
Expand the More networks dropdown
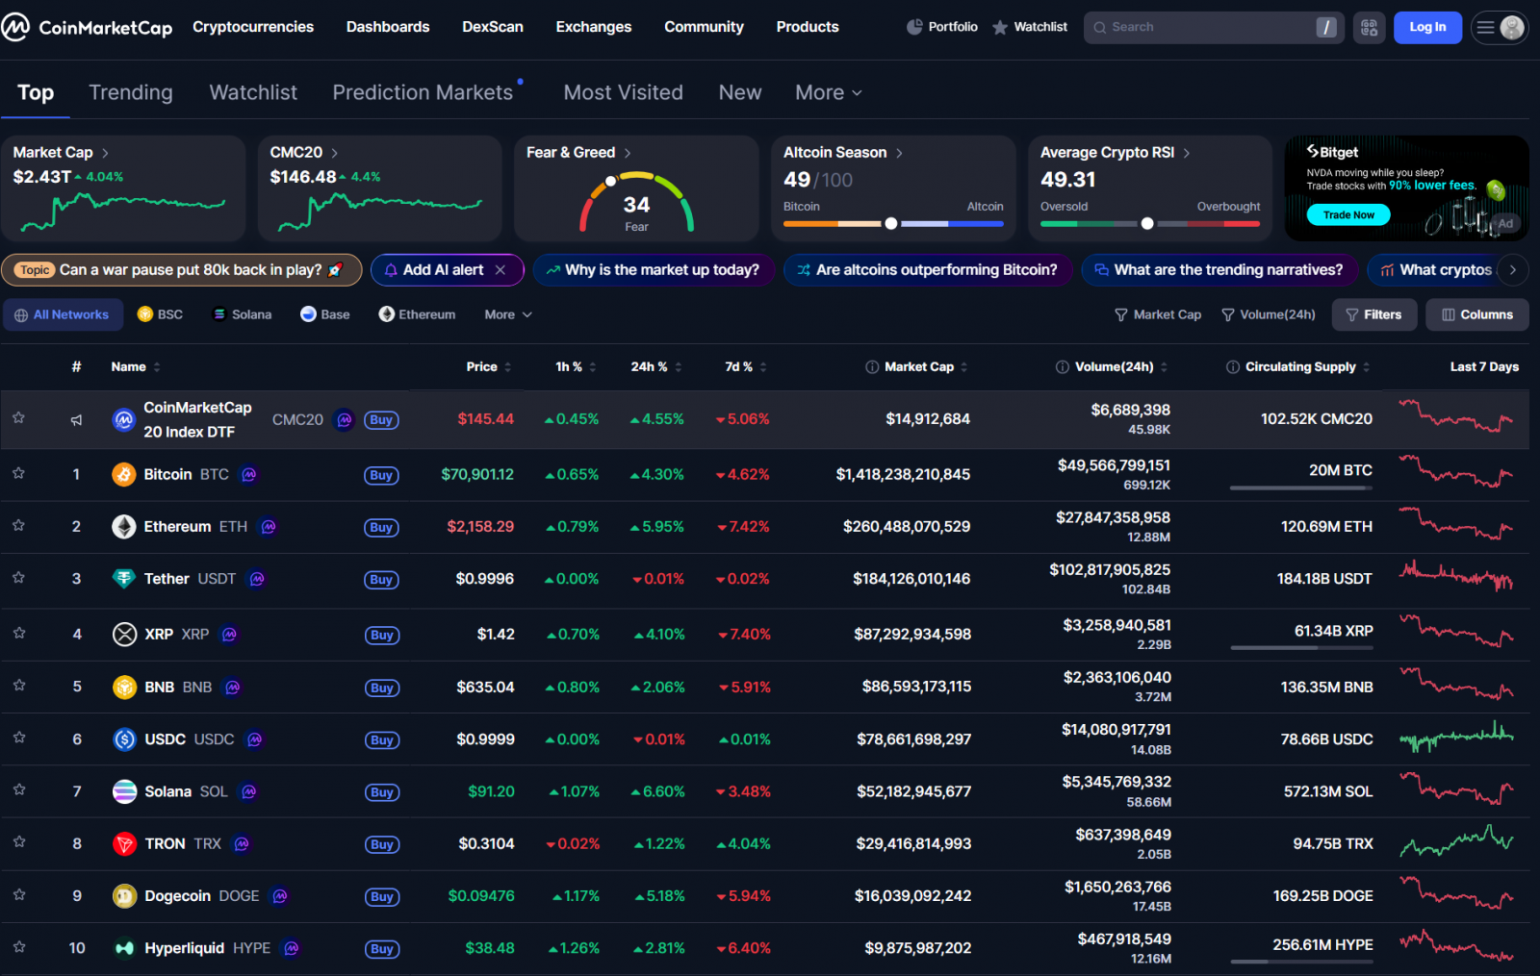click(x=507, y=314)
